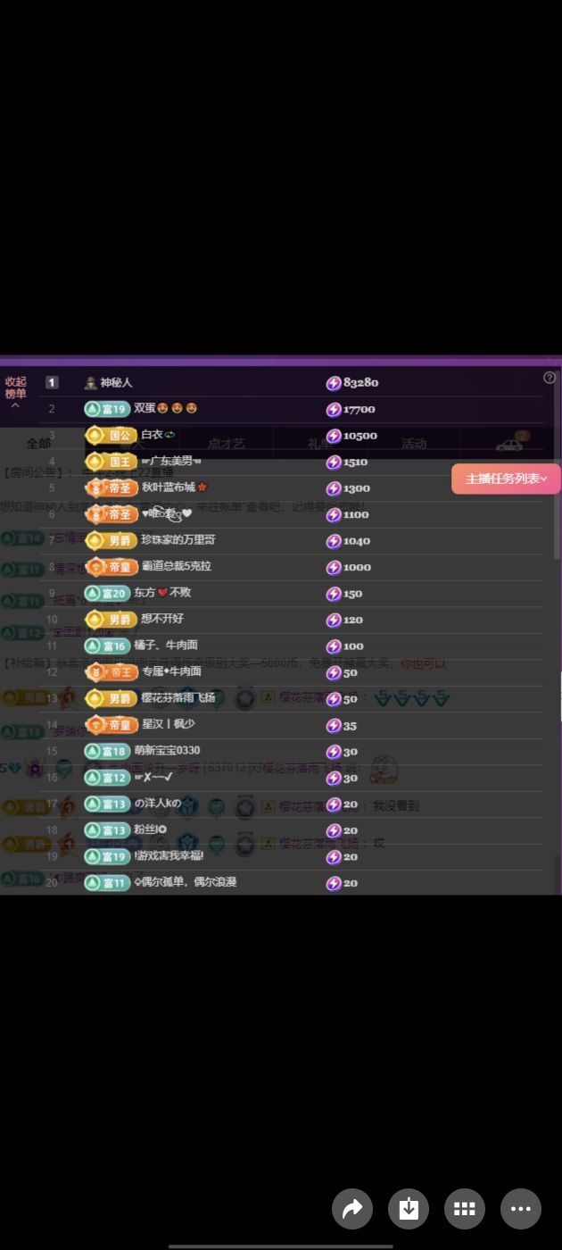Click the leaderboard scrollbar on right edge
The image size is (562, 1250).
pos(558,465)
